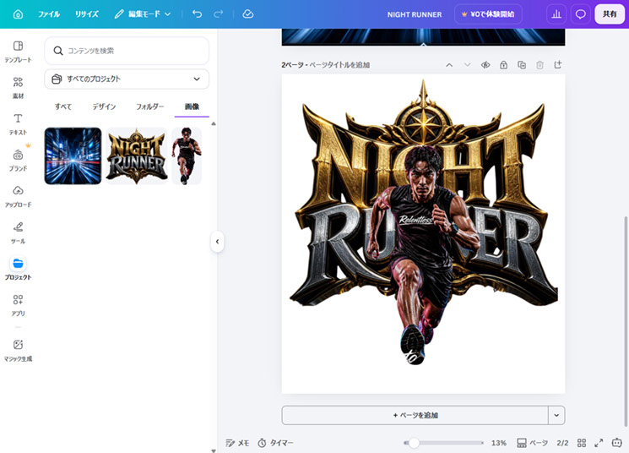Image resolution: width=629 pixels, height=453 pixels.
Task: Select the NIGHT RUNNER logo thumbnail
Action: 137,156
